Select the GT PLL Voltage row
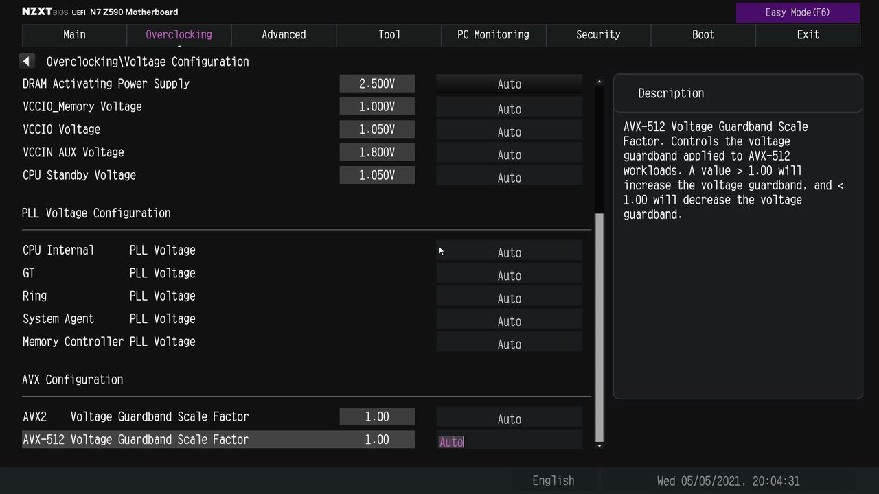The image size is (879, 494). [x=109, y=273]
